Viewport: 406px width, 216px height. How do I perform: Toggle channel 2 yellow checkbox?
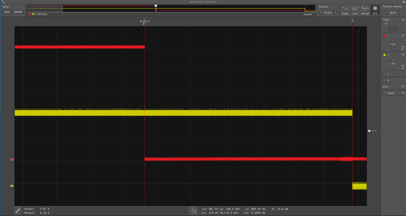[x=384, y=55]
